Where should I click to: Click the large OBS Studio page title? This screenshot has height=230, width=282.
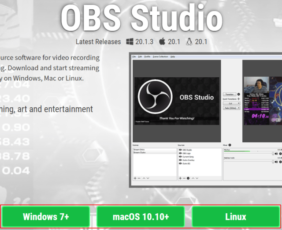tap(142, 18)
